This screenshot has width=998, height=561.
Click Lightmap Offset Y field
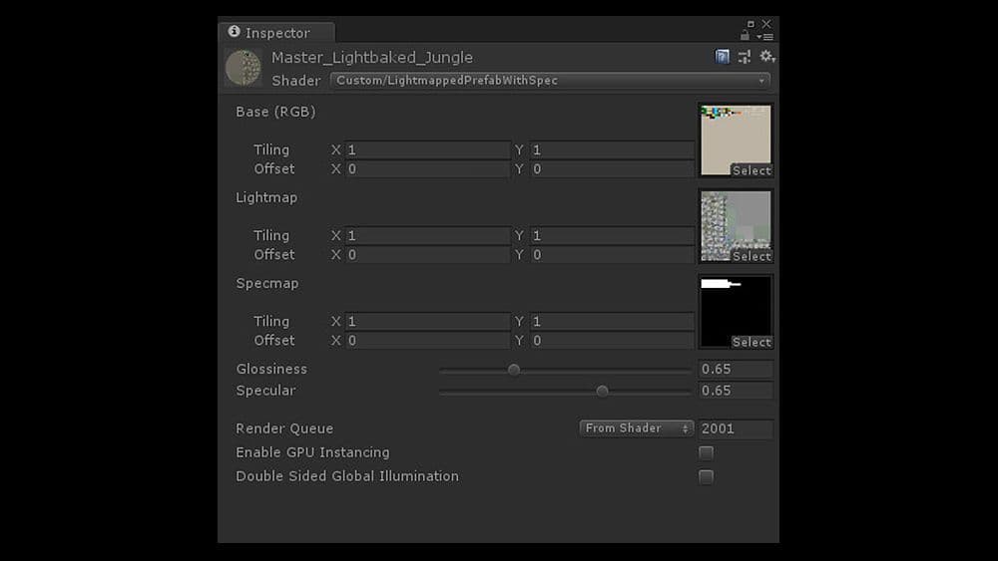[613, 255]
